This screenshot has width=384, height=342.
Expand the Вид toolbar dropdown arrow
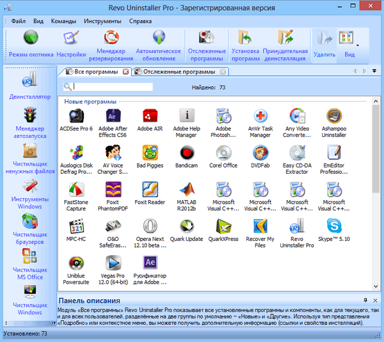click(357, 45)
